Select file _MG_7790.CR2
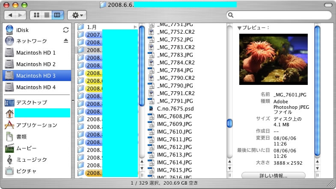The height and width of the screenshot is (189, 336). coord(176,78)
